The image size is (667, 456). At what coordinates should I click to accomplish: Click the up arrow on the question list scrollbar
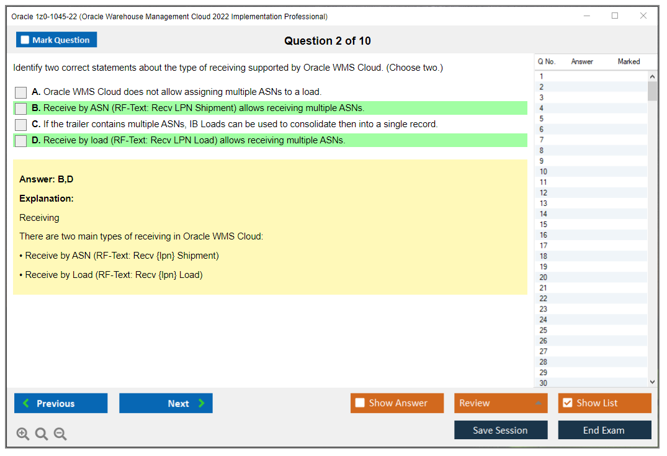tap(652, 76)
